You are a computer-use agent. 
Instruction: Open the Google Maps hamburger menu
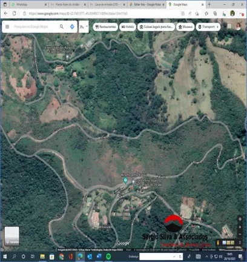[7, 27]
